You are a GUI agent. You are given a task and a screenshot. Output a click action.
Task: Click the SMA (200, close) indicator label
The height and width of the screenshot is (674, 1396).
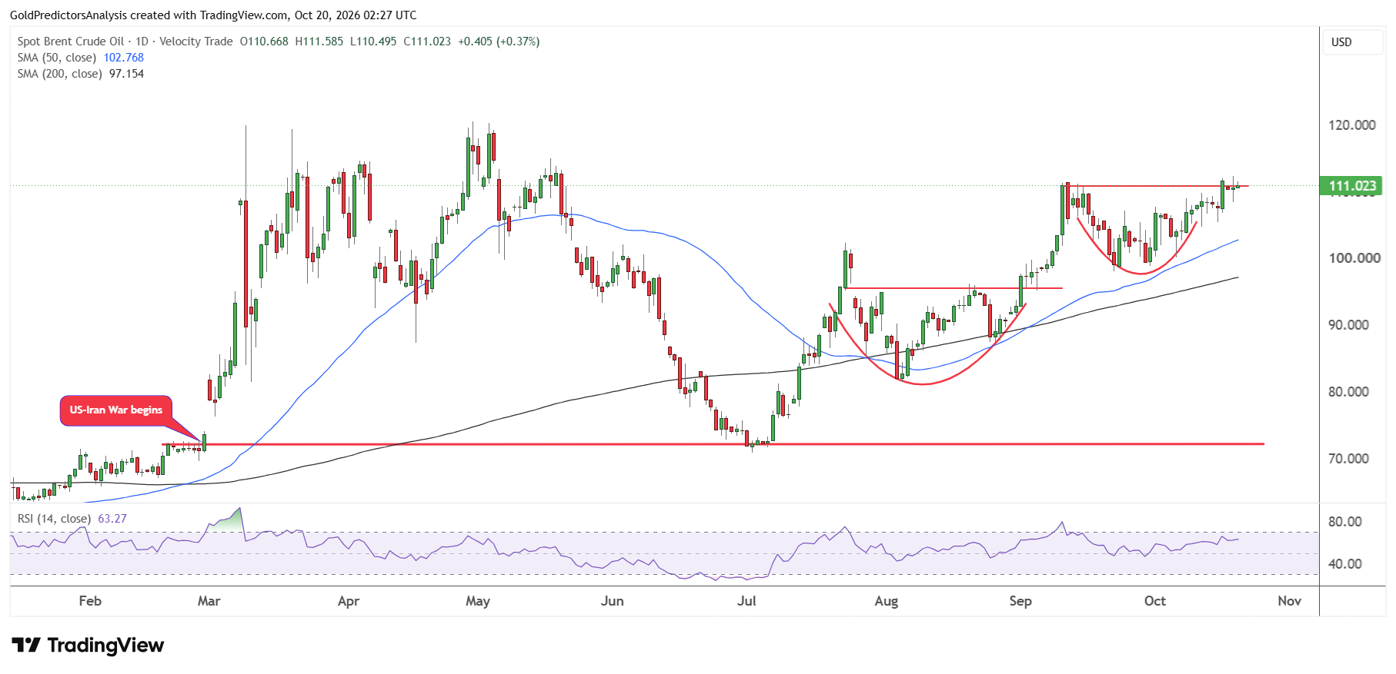(60, 74)
